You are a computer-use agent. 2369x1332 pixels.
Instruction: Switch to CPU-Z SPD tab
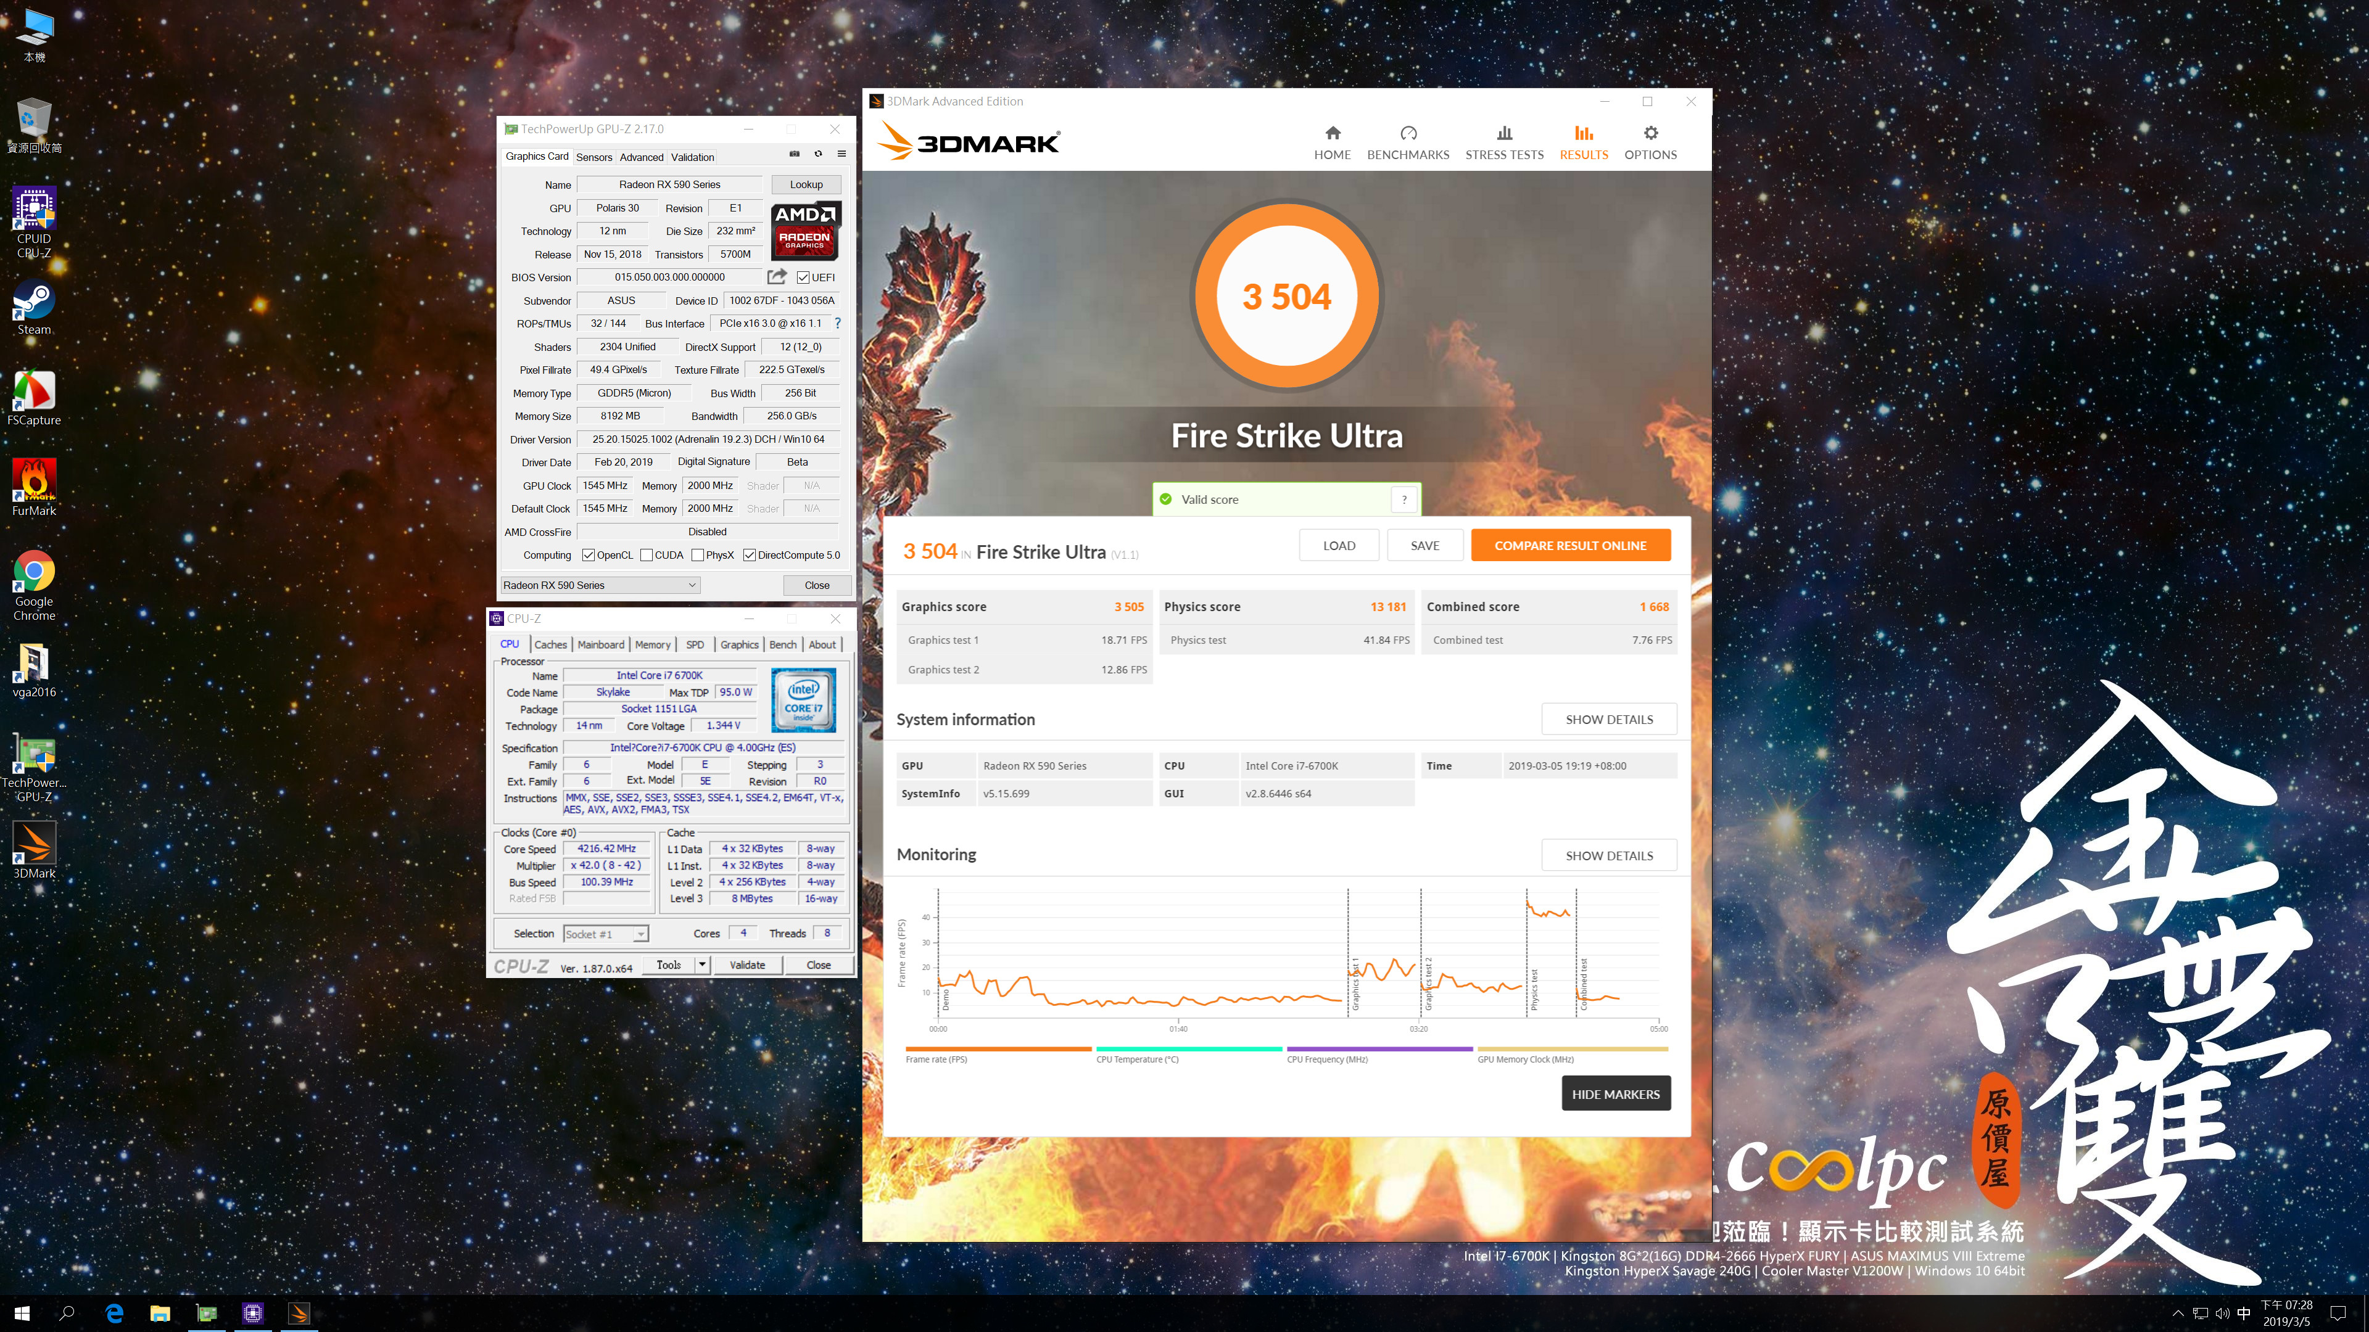click(x=695, y=644)
